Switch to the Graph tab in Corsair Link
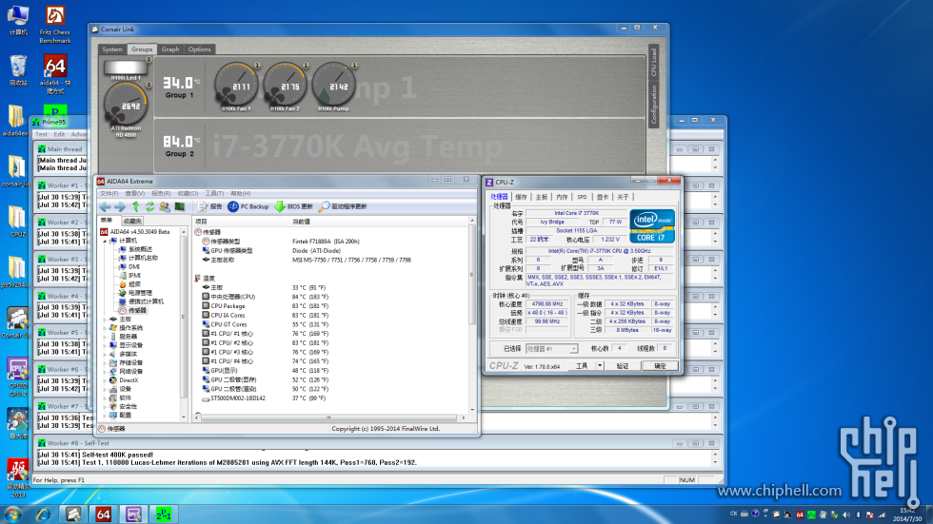This screenshot has height=524, width=933. (x=170, y=49)
